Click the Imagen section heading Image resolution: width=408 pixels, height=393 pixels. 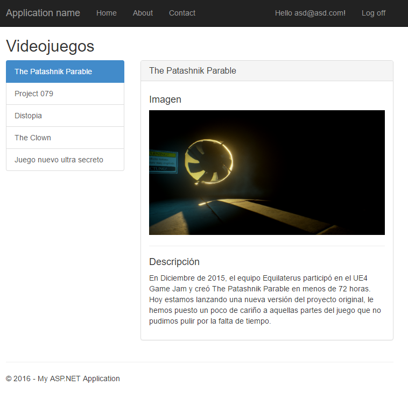[165, 99]
